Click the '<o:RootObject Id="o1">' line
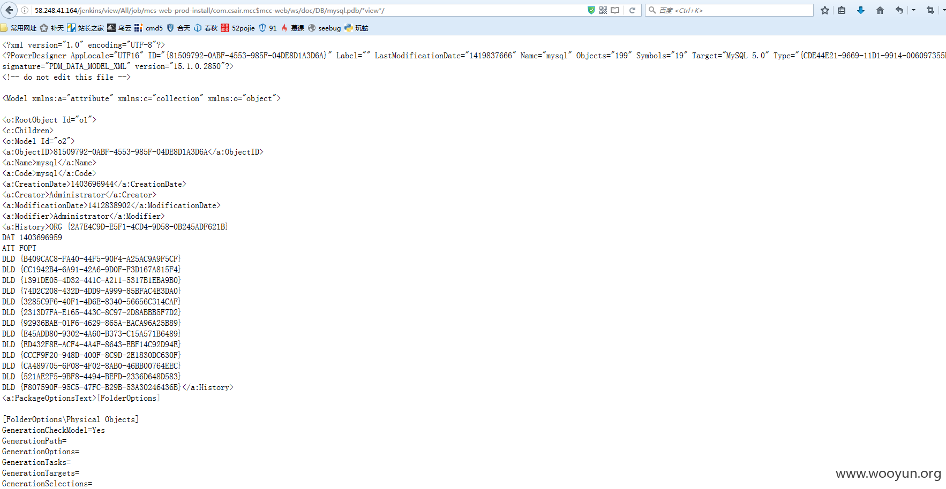The height and width of the screenshot is (489, 946). pyautogui.click(x=49, y=120)
